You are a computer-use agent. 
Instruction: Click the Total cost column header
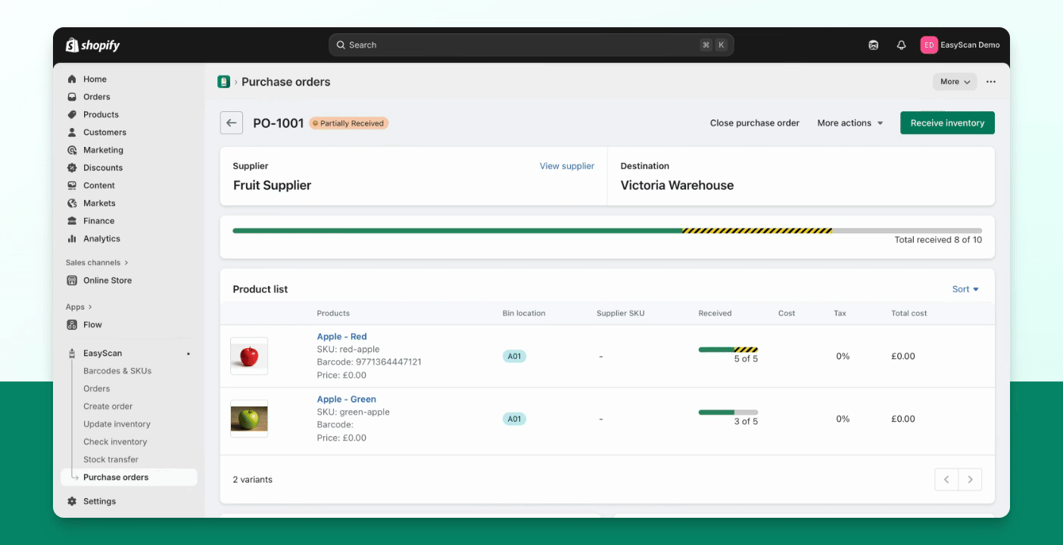tap(909, 313)
